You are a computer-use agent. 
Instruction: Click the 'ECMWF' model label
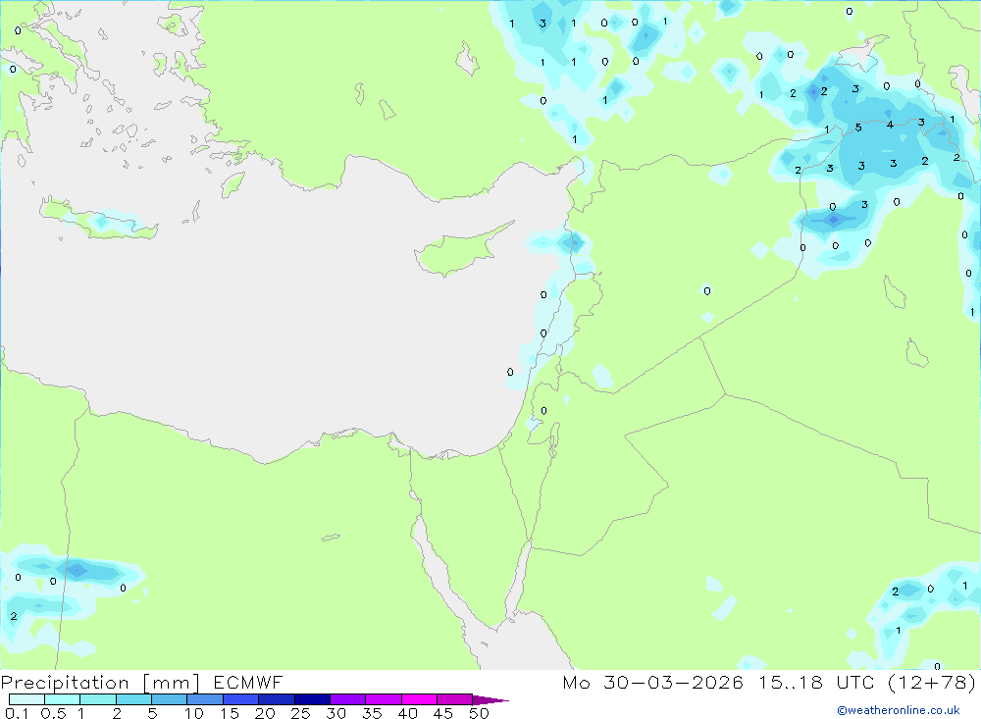pyautogui.click(x=248, y=682)
